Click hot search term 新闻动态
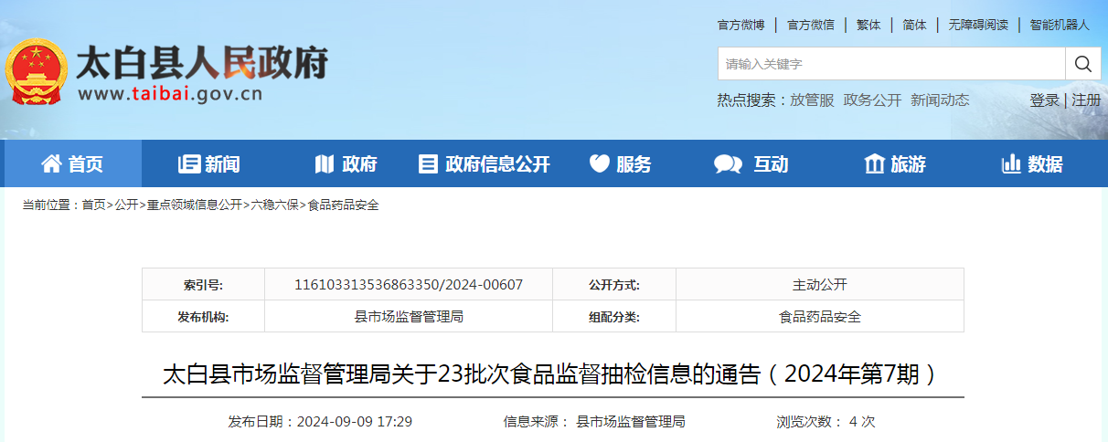Screen dimensions: 1108x442 click(940, 100)
